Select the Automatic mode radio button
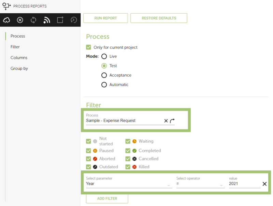The image size is (273, 206). point(104,84)
